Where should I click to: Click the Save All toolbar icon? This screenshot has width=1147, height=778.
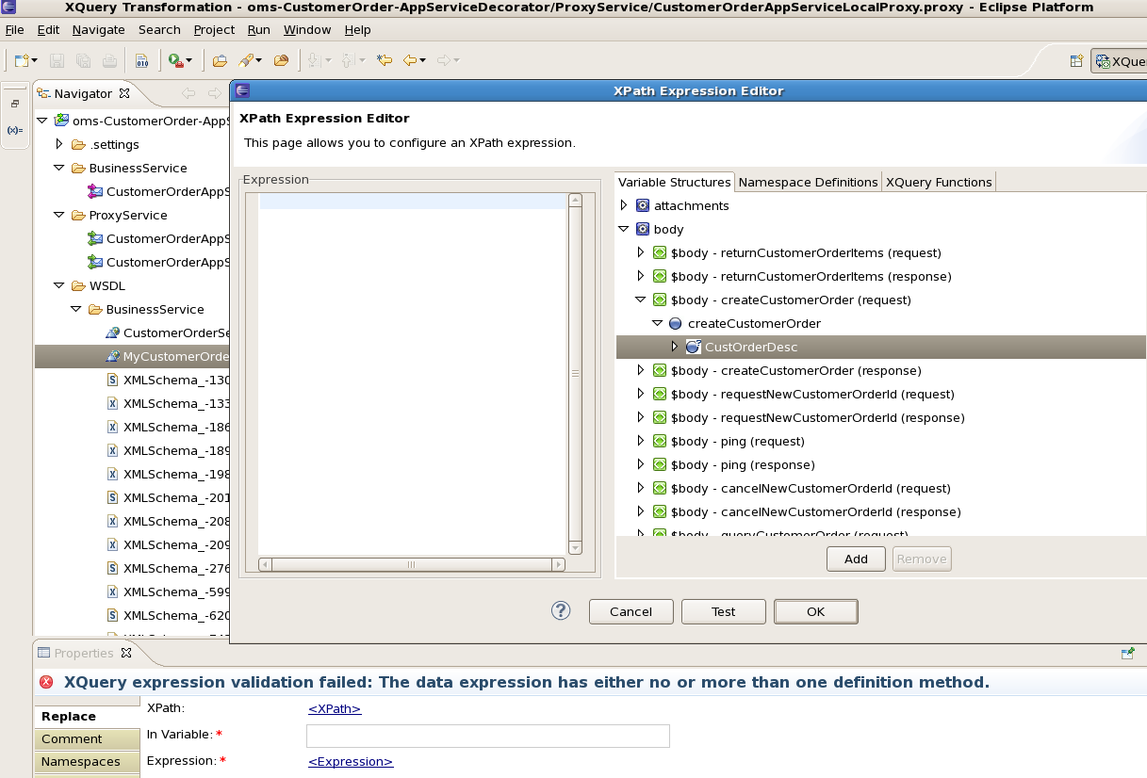click(x=83, y=60)
